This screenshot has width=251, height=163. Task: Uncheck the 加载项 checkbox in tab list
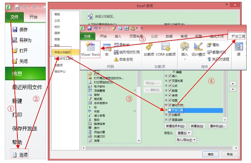point(170,115)
